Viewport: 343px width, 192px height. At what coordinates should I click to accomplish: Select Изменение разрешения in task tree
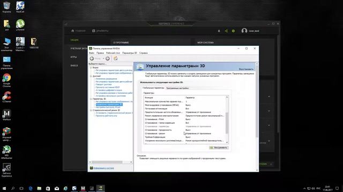pyautogui.click(x=106, y=79)
